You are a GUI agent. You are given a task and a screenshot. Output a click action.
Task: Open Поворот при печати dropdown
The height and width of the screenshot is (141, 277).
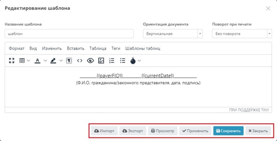point(242,34)
